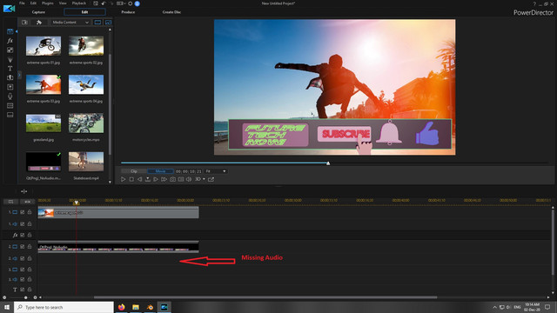Click the timeline playhead marker

point(76,203)
